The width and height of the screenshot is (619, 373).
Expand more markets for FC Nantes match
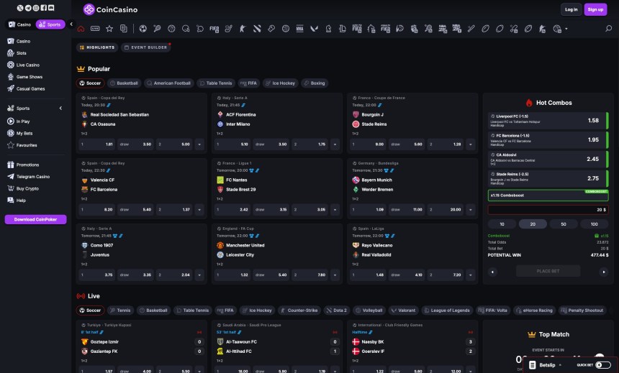[x=335, y=210]
